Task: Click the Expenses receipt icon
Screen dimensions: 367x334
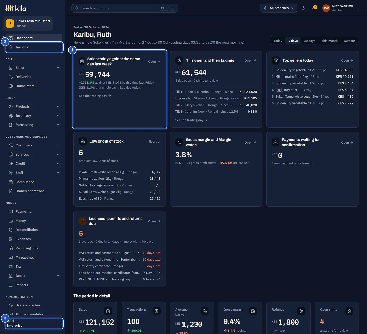Action: pos(11,239)
